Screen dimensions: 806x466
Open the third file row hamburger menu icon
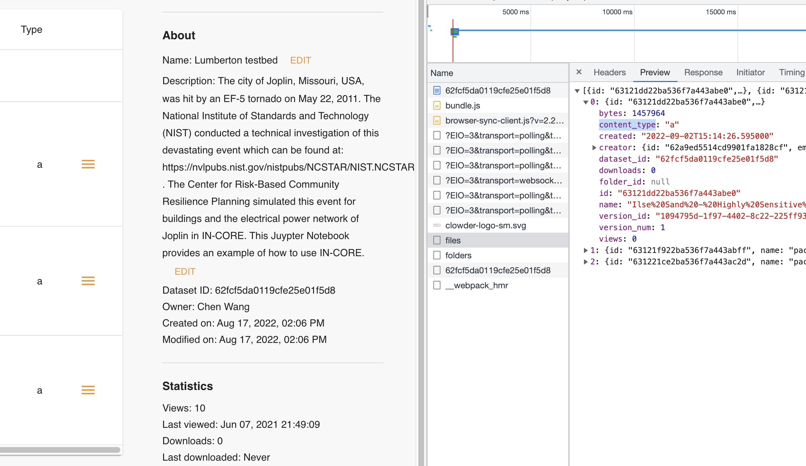point(88,390)
